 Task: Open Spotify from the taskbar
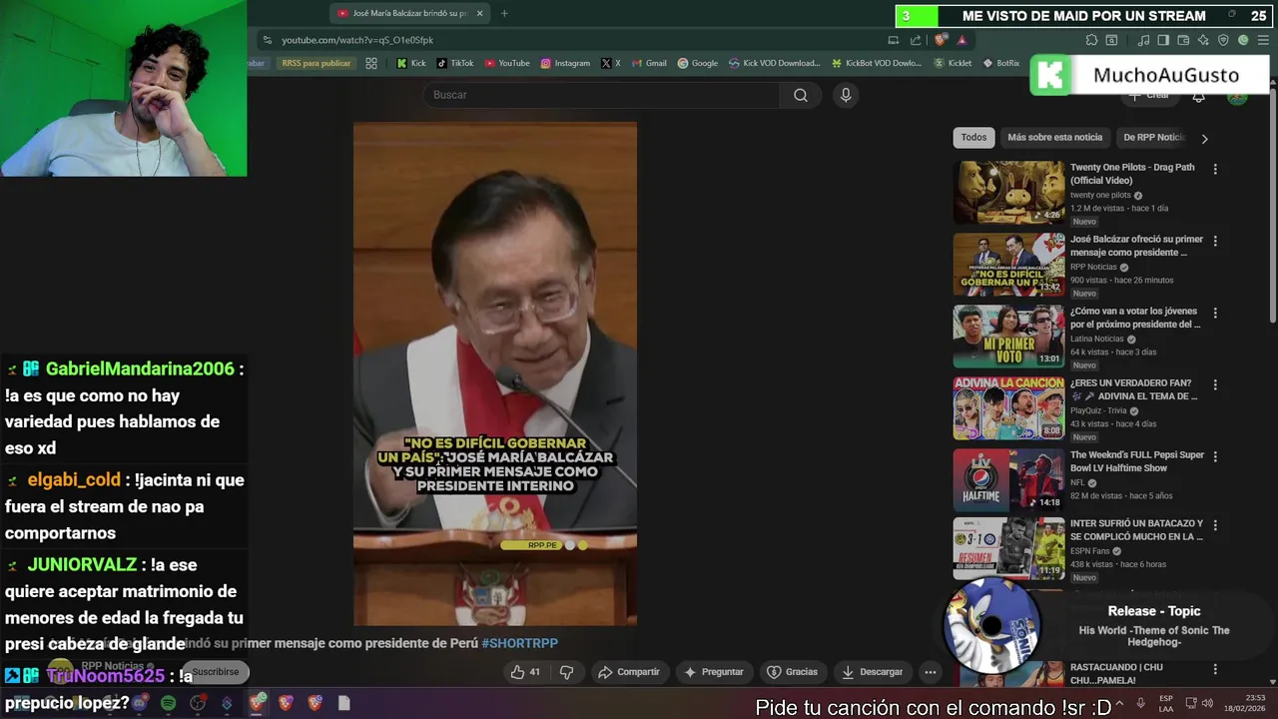pos(168,703)
